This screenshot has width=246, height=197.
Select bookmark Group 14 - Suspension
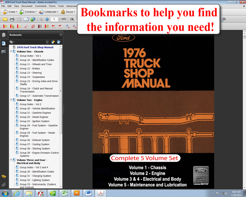32,77
